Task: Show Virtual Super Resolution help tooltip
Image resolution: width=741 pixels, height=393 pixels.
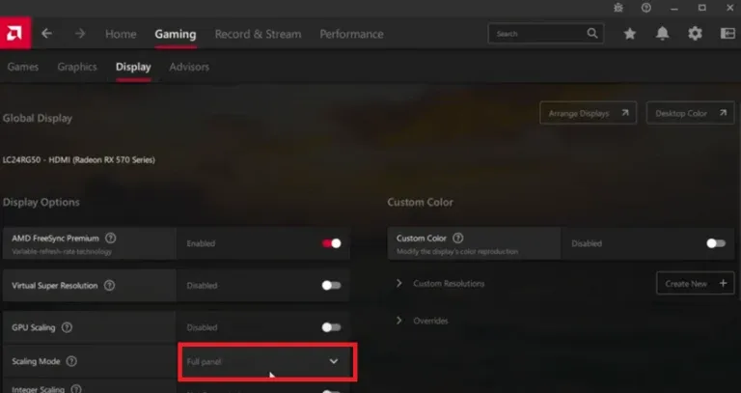Action: [x=109, y=285]
